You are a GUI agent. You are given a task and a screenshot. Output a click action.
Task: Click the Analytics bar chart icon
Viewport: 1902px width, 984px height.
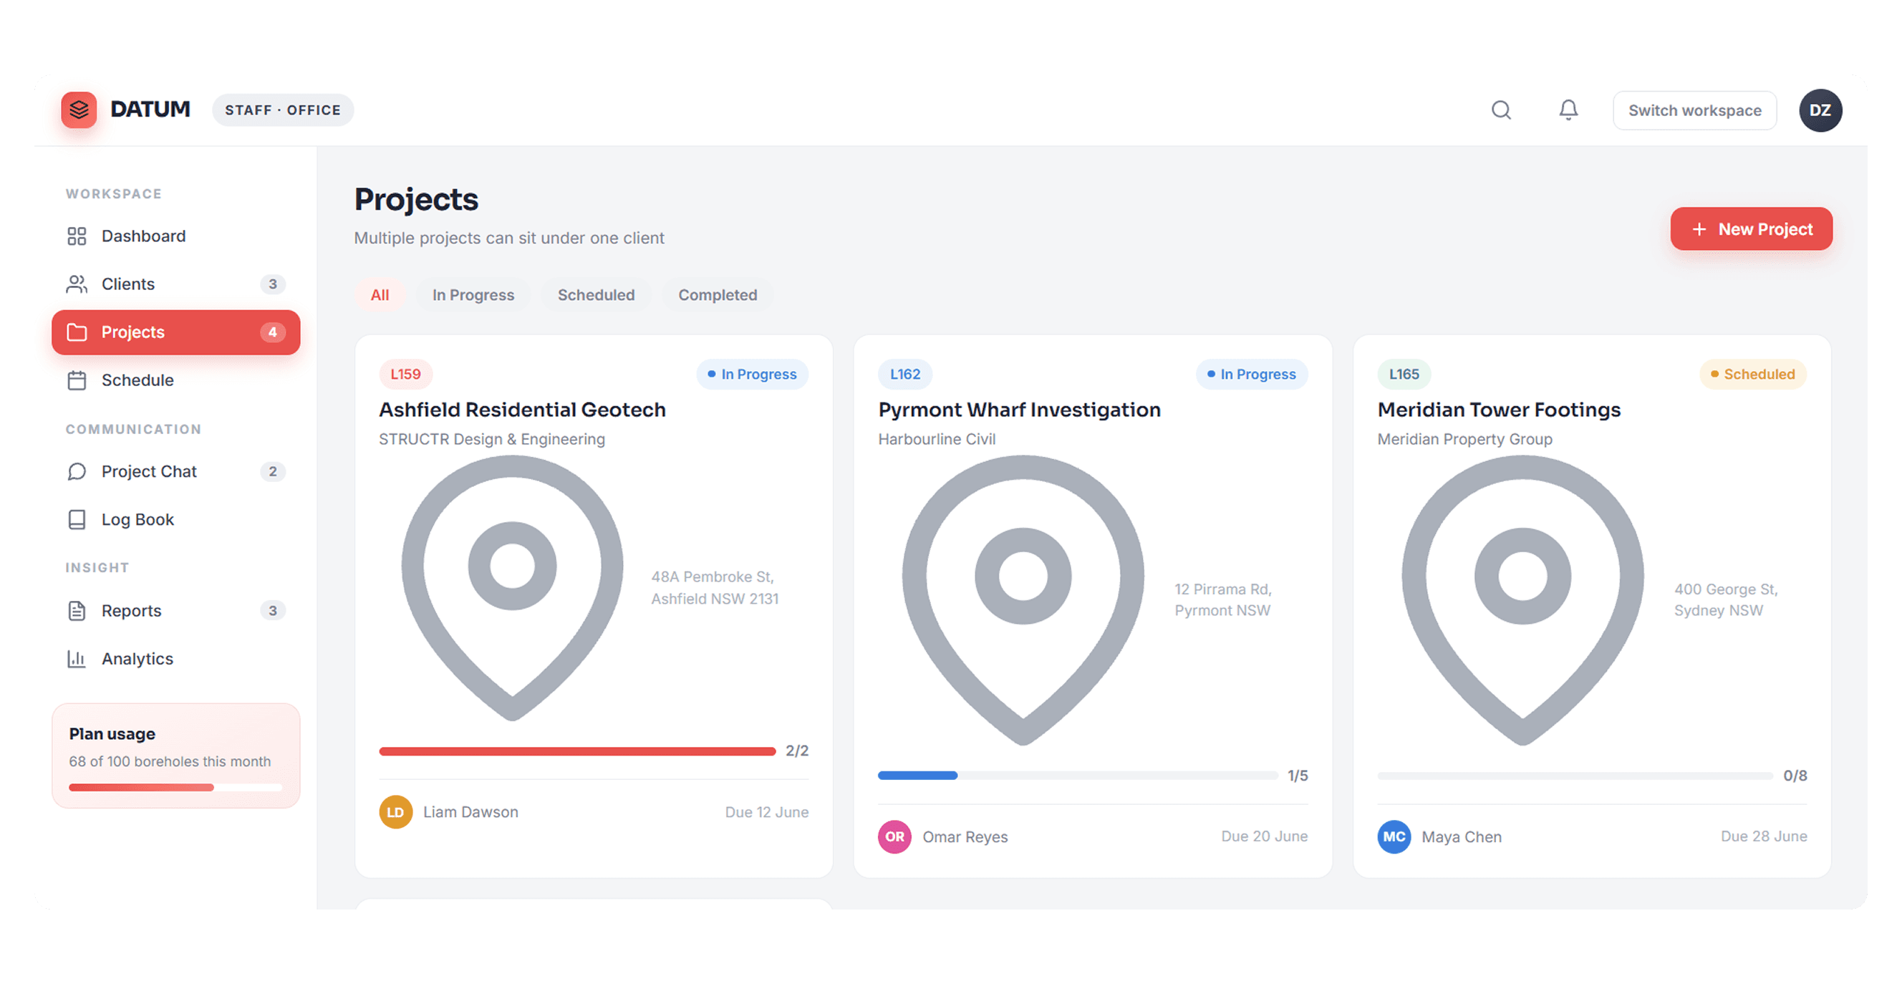[x=77, y=658]
